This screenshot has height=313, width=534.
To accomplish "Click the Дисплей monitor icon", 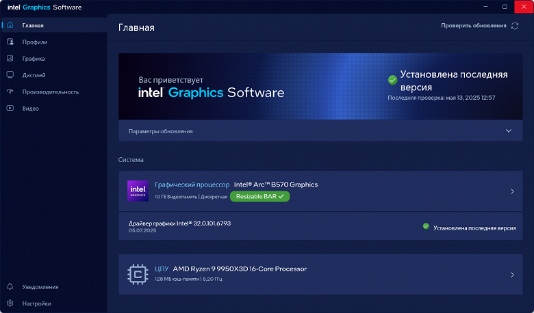I will coord(10,75).
